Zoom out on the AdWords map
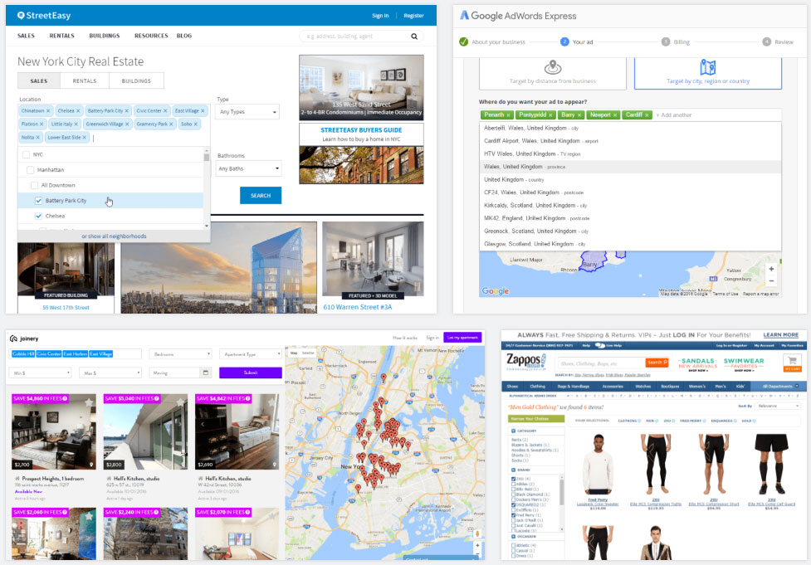Screen dimensions: 811x565 pyautogui.click(x=771, y=281)
